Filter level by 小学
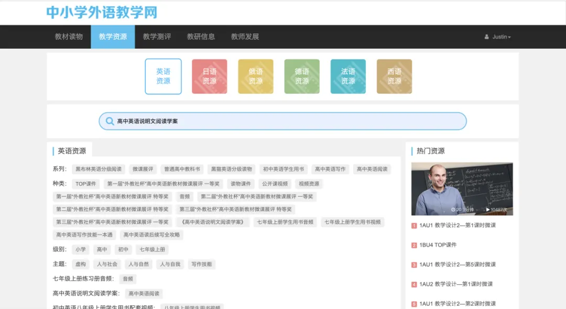The image size is (566, 309). click(x=81, y=249)
